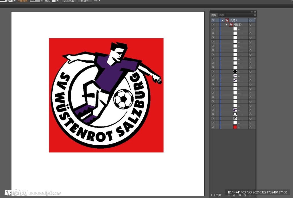Select the 图层 1 layer name
The image size is (293, 198).
click(x=233, y=20)
